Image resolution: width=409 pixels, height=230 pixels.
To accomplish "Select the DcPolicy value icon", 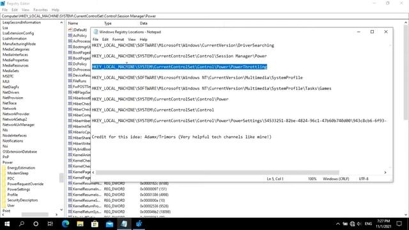I will 70,64.
